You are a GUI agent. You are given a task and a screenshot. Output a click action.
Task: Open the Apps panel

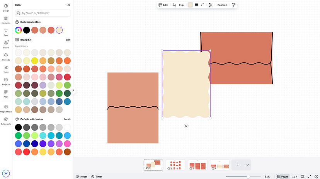coord(6,94)
